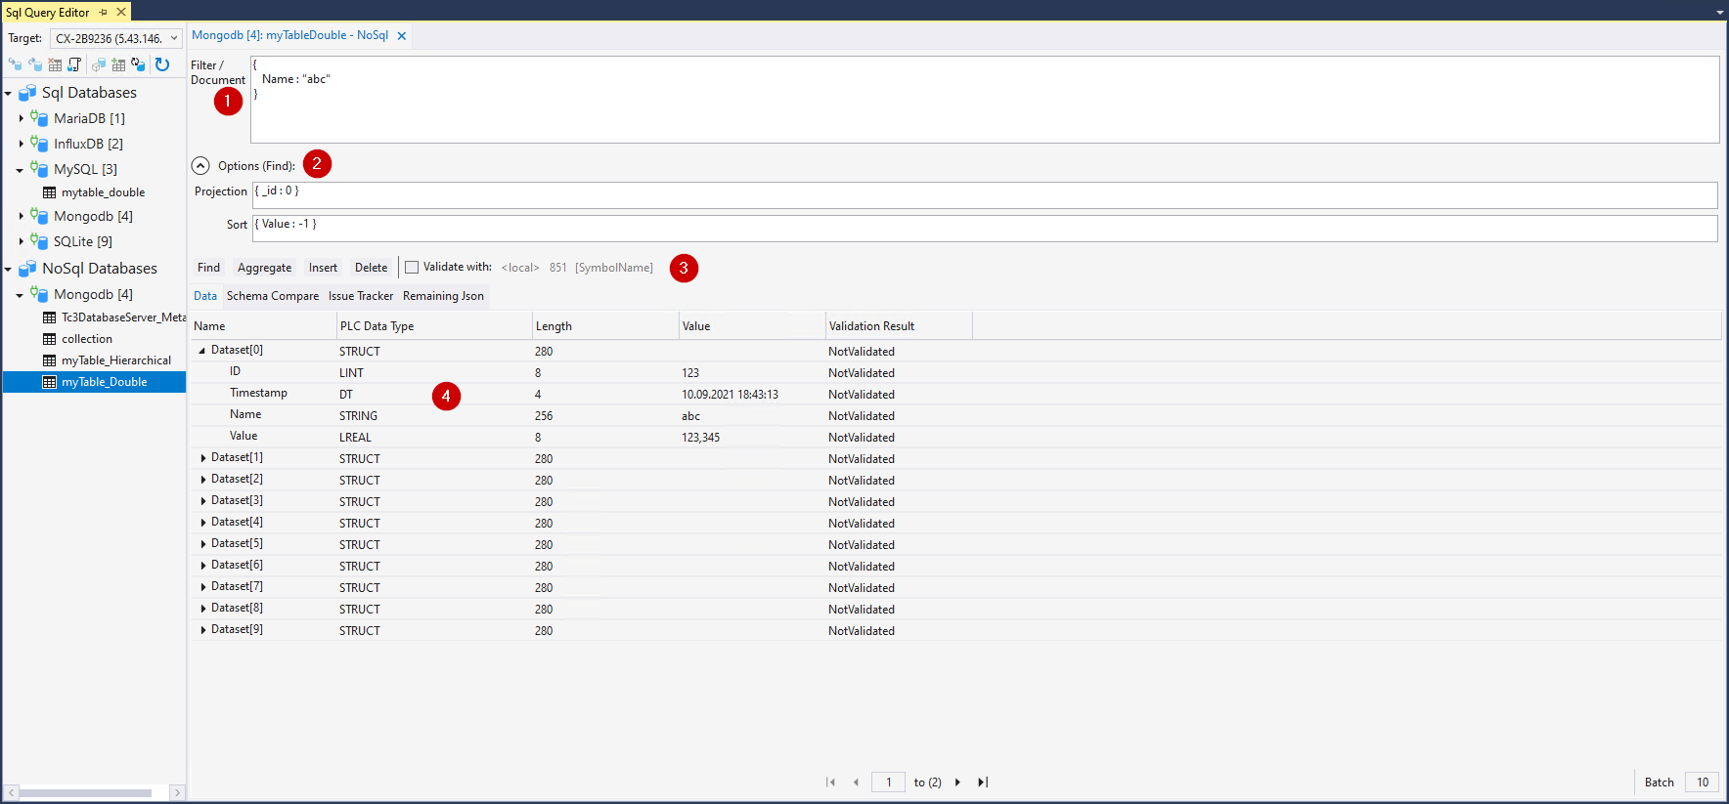This screenshot has height=804, width=1729.
Task: Click the delete table toolbar icon
Action: pos(55,64)
